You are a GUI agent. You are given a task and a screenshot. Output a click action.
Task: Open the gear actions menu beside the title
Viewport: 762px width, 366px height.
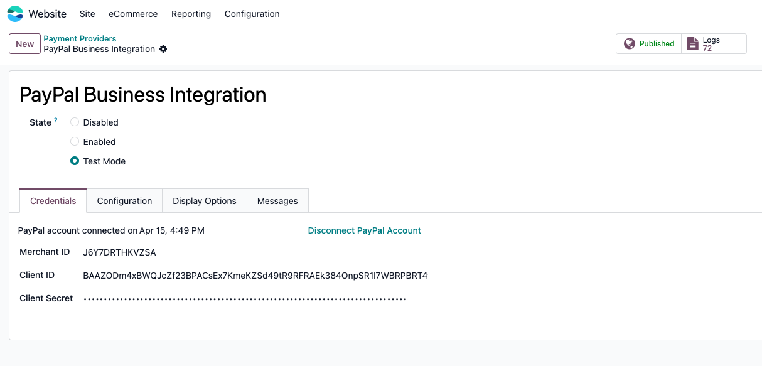pyautogui.click(x=163, y=49)
